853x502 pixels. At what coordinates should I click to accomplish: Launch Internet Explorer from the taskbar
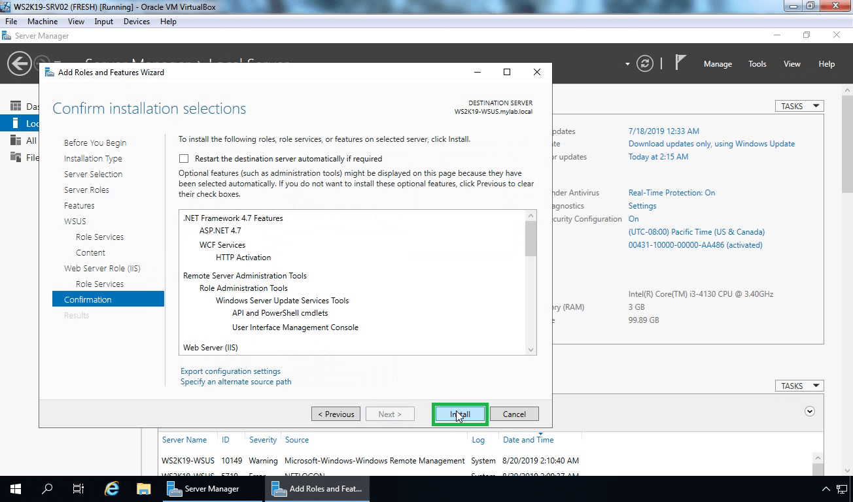112,488
